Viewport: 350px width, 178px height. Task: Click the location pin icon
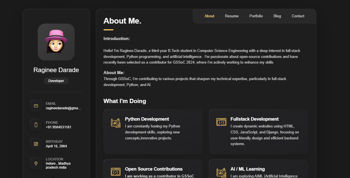point(36,163)
